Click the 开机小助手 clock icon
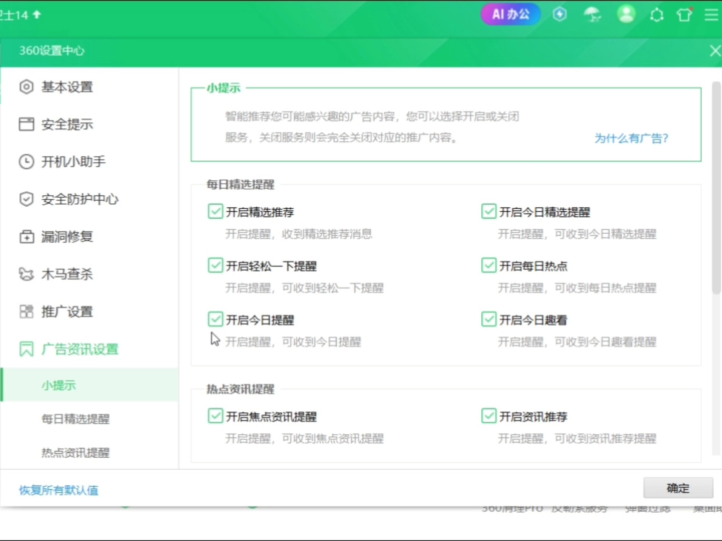 pos(26,162)
